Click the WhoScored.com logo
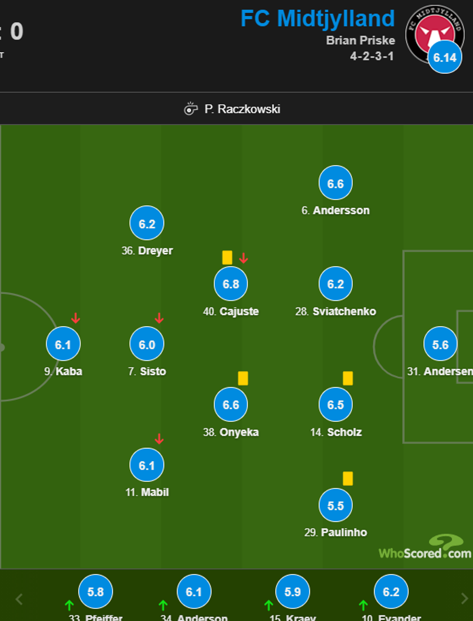The image size is (473, 621). click(x=425, y=548)
